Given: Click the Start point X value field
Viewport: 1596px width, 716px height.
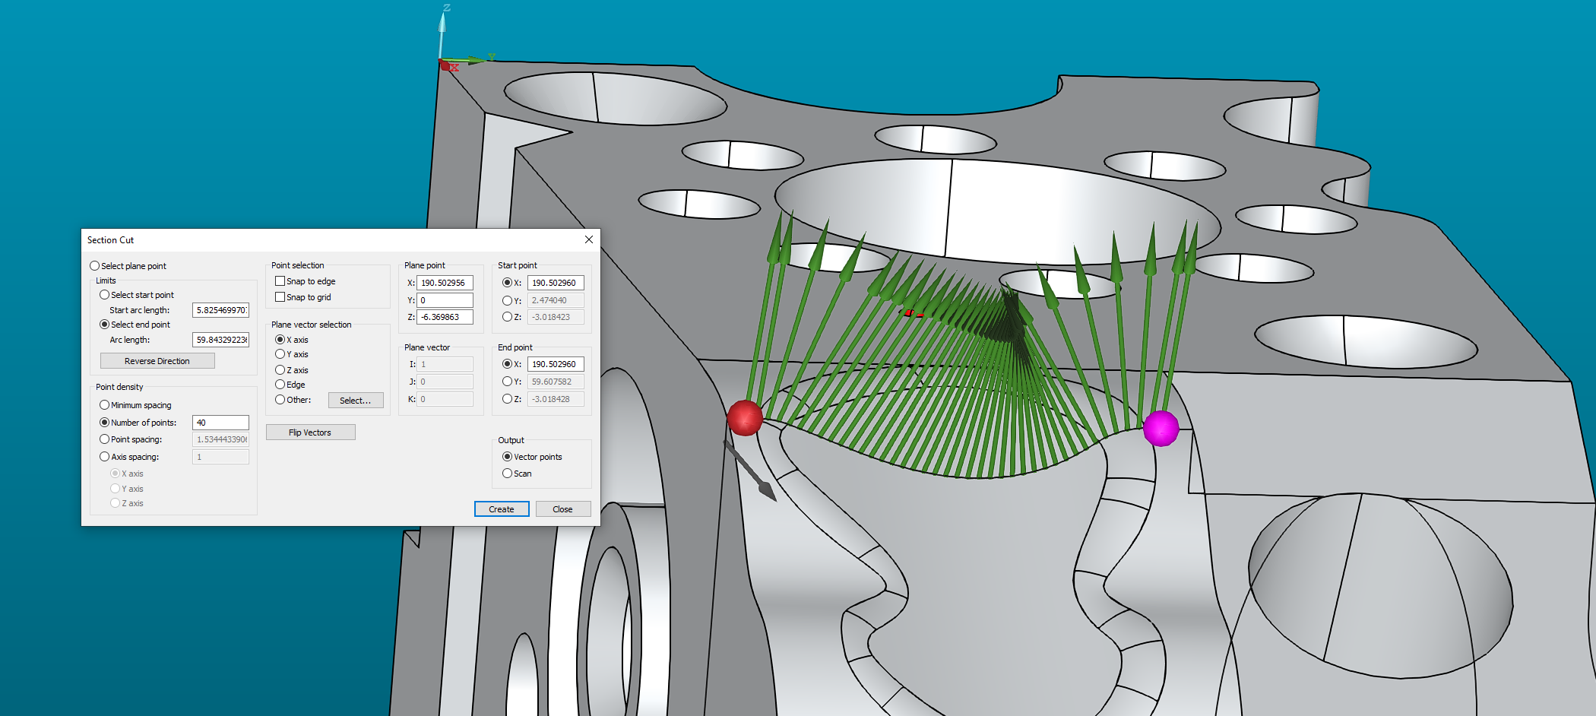Looking at the screenshot, I should point(556,283).
